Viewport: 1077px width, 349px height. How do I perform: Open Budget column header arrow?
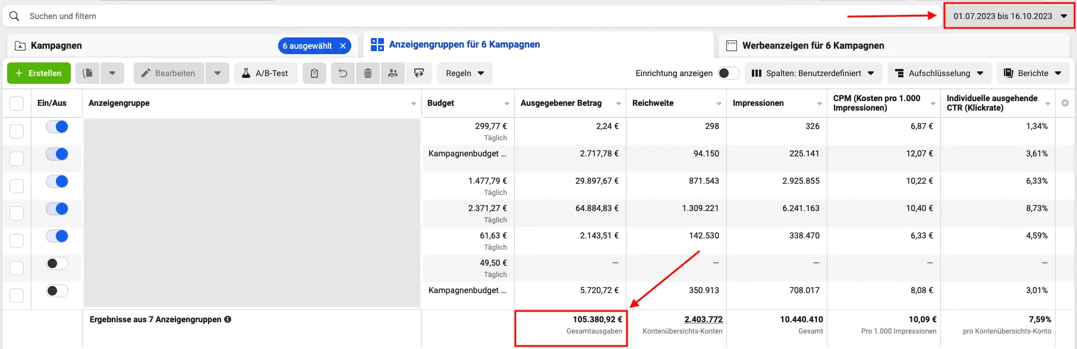pyautogui.click(x=507, y=103)
